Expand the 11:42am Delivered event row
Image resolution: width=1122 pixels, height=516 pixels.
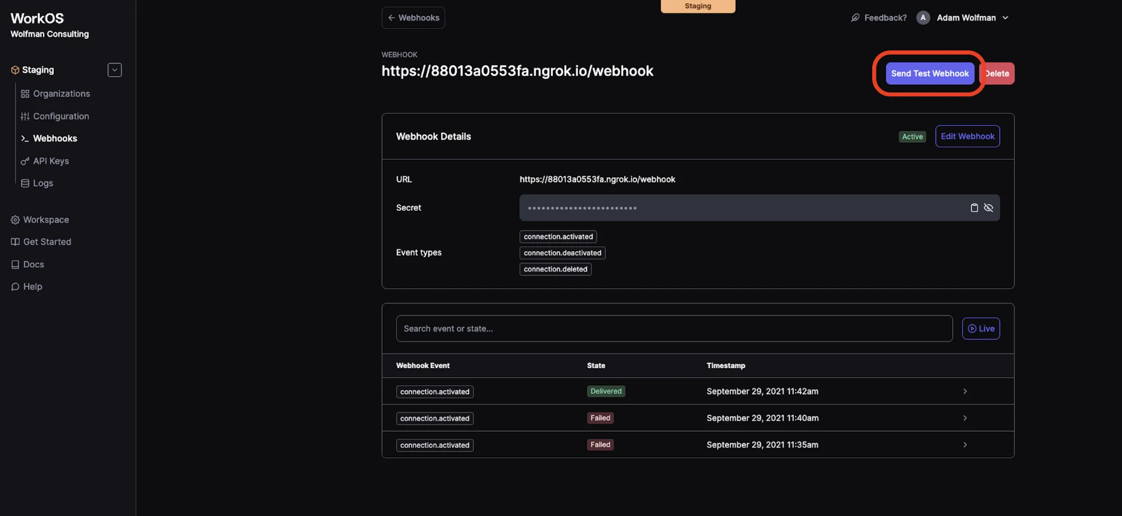(x=698, y=391)
